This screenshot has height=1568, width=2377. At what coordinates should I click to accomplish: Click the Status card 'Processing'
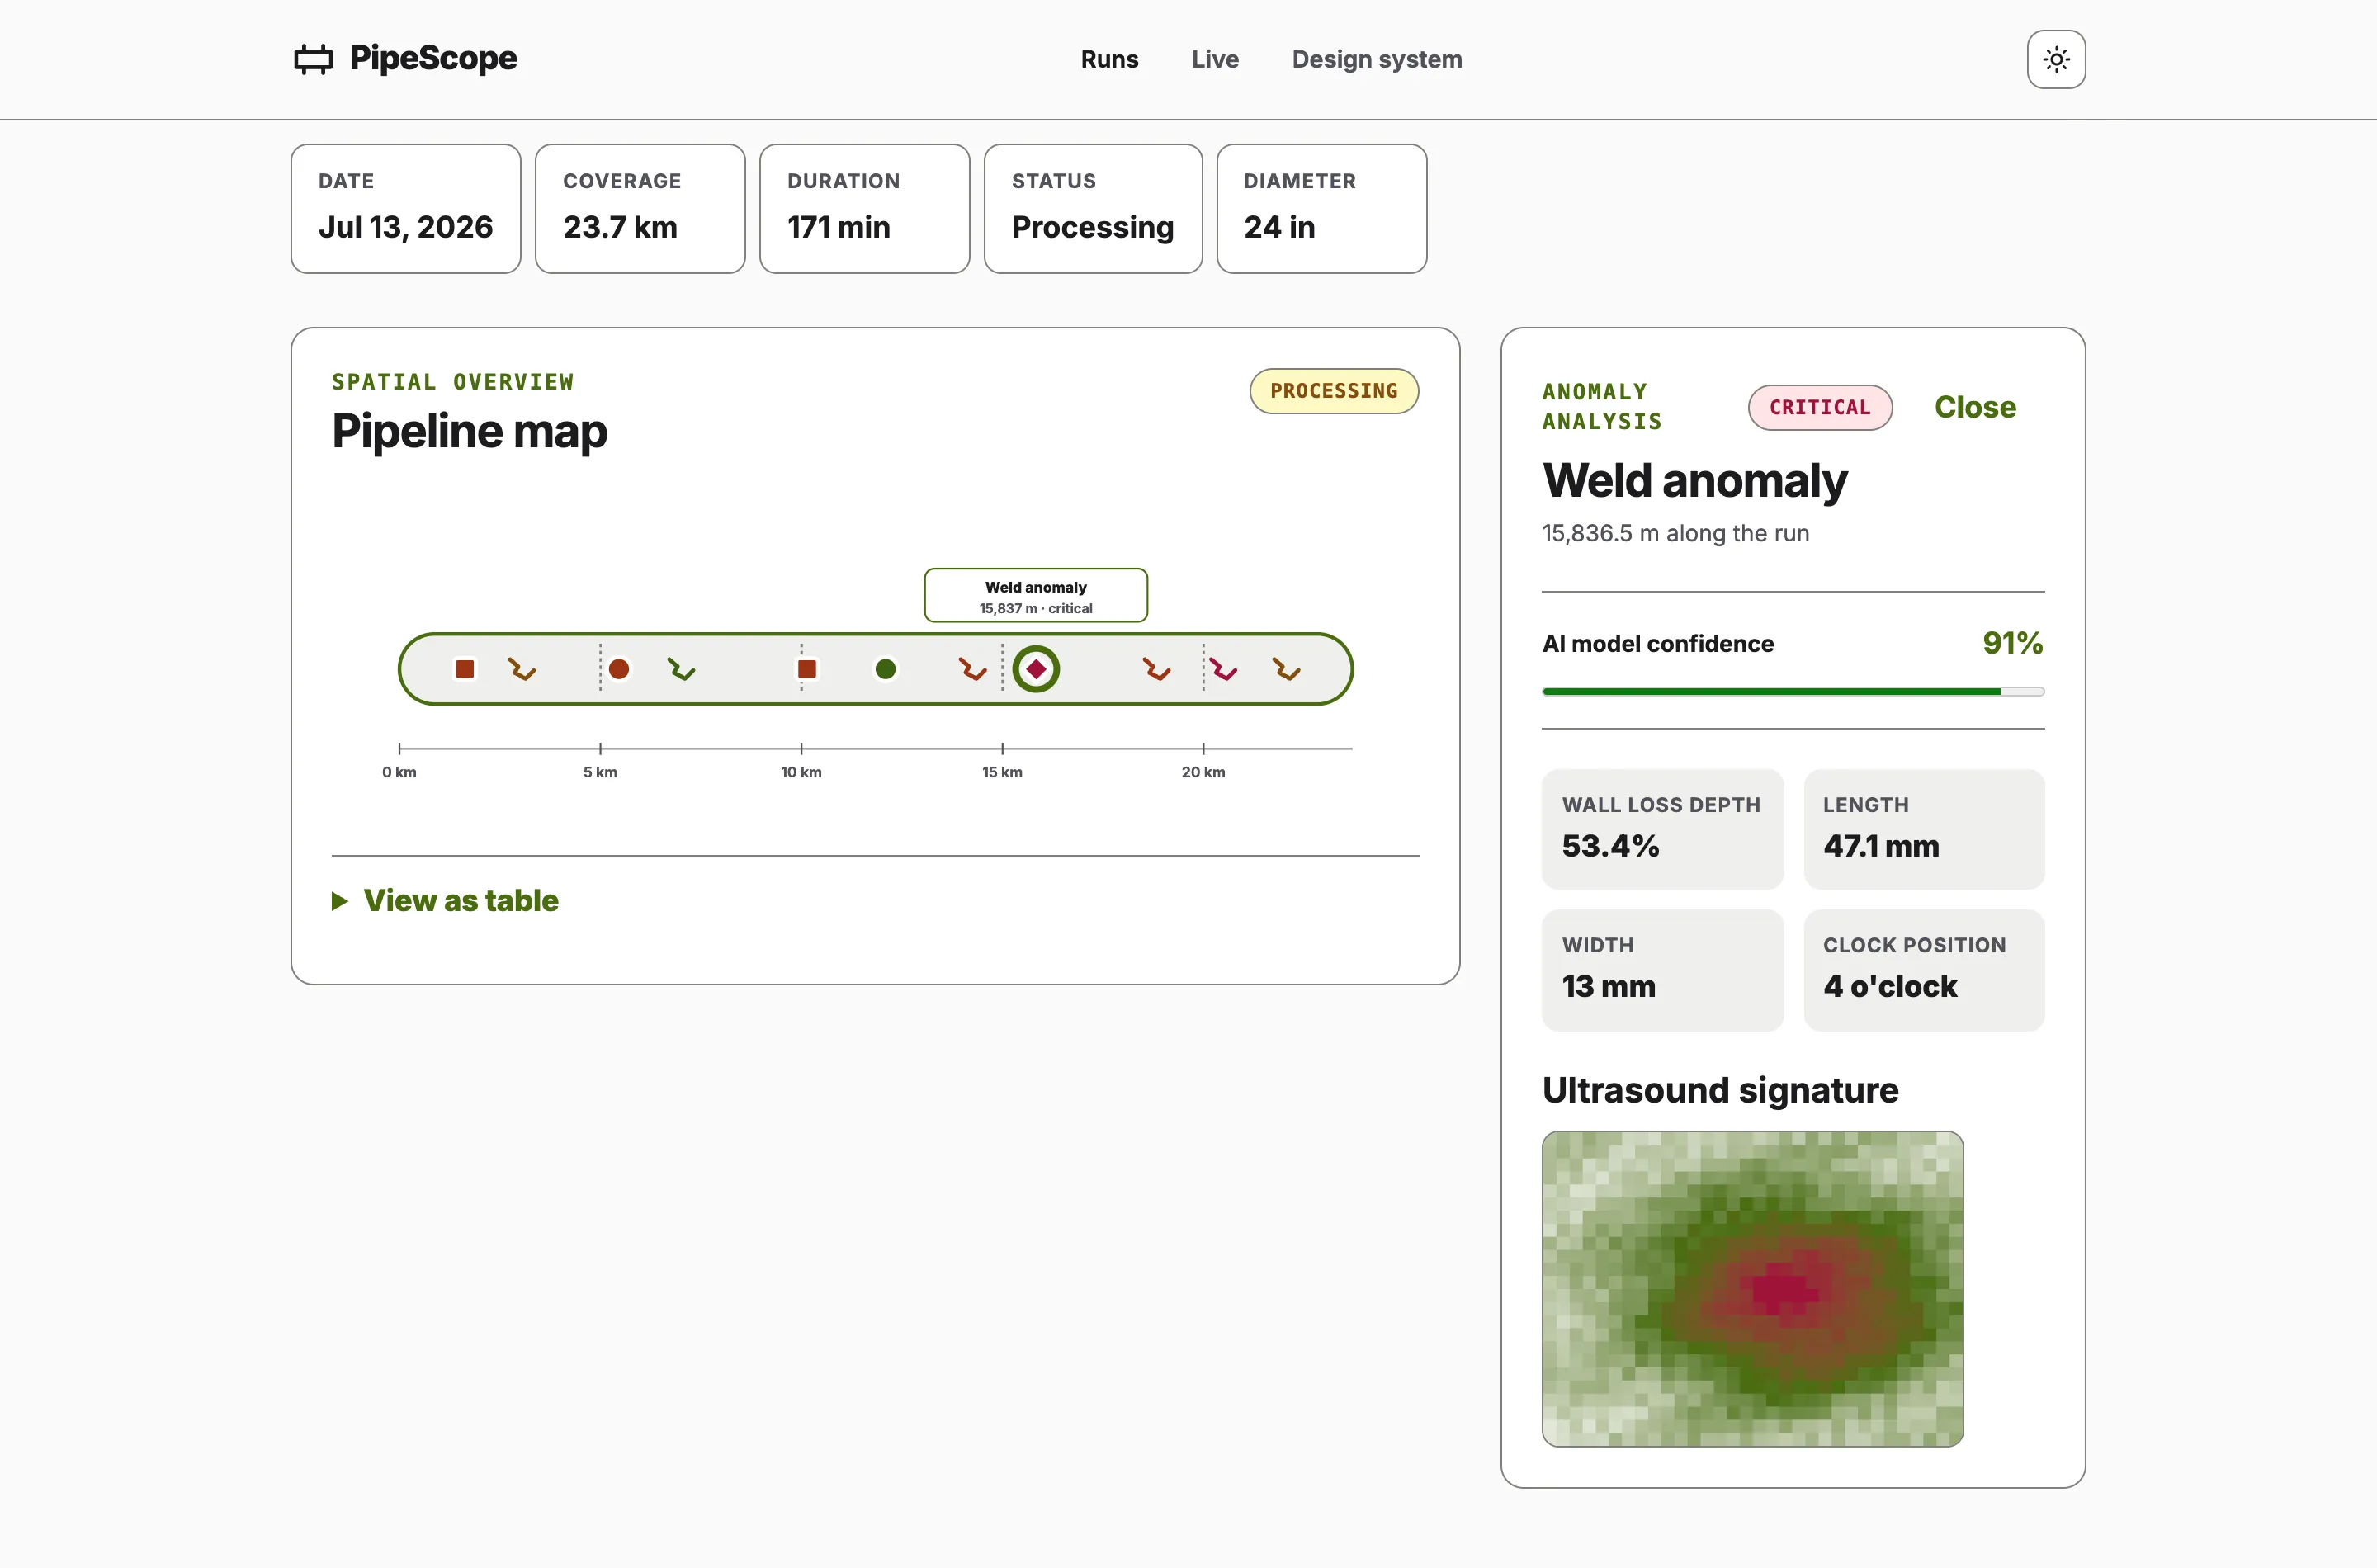click(x=1093, y=208)
